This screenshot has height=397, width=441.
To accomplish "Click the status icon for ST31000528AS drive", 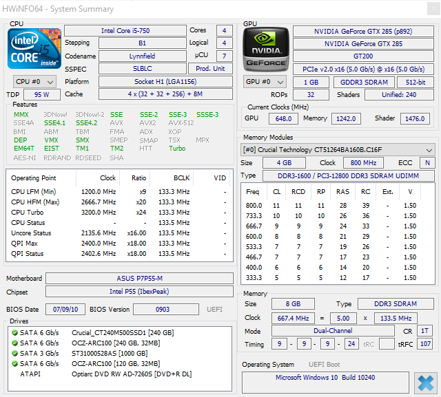I will [x=14, y=353].
